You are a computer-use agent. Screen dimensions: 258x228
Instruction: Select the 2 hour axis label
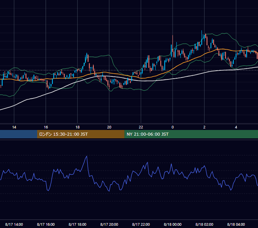205,127
